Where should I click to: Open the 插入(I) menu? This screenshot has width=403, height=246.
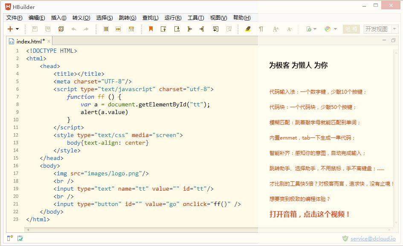(x=58, y=18)
